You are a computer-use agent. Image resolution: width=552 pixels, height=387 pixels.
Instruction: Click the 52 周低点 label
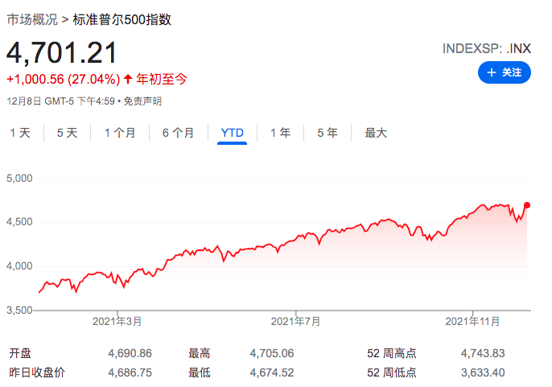click(x=391, y=373)
